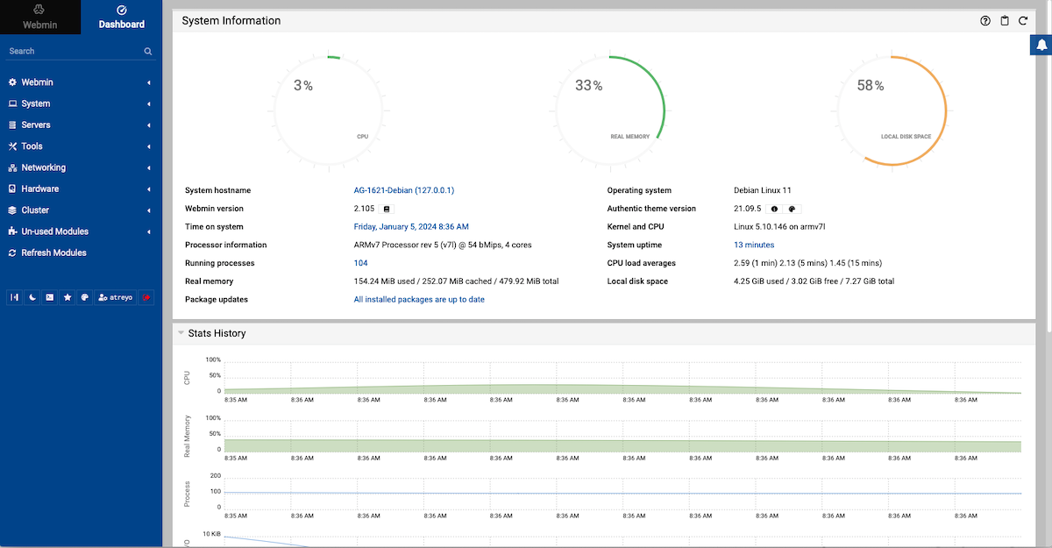Screen dimensions: 1052x548
Task: Open 'All installed packages are up to date' link
Action: (x=419, y=300)
